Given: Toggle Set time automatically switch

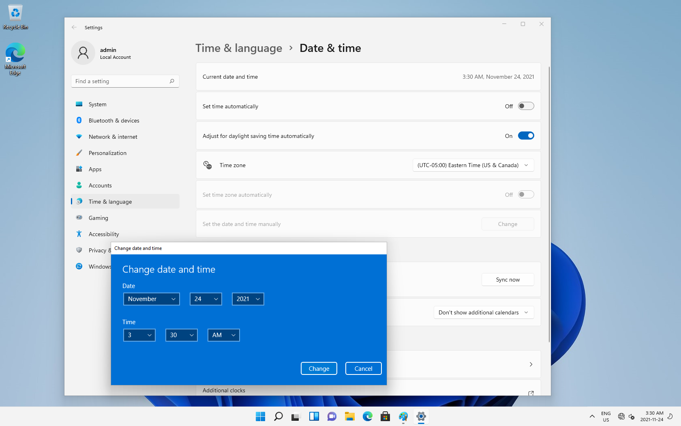Looking at the screenshot, I should [526, 106].
